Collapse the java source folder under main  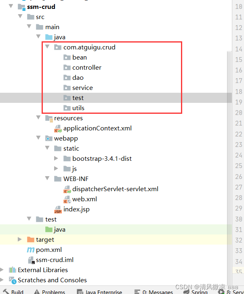click(38, 36)
